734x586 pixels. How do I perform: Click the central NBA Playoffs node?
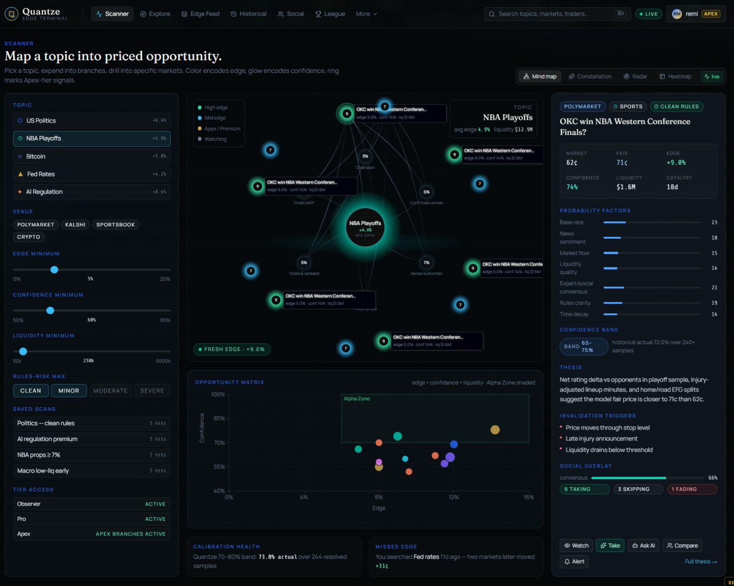coord(365,227)
